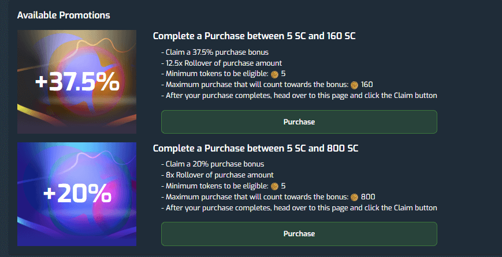Click the "Available Promotions" section title
This screenshot has width=502, height=257.
tap(64, 14)
